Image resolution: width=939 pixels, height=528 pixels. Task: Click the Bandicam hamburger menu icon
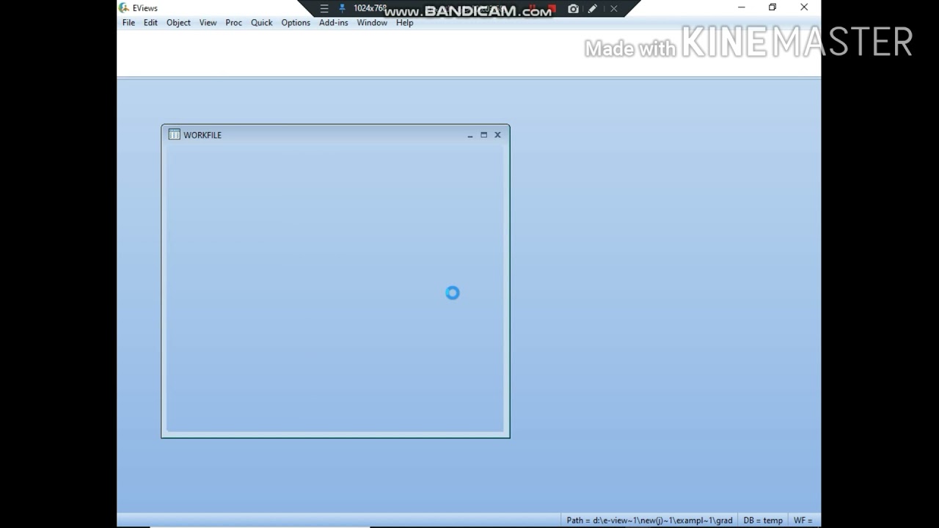pyautogui.click(x=324, y=9)
